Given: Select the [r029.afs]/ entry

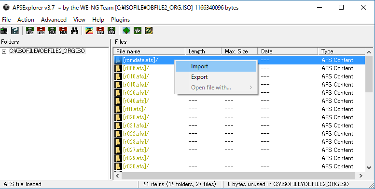Looking at the screenshot, I should [x=136, y=158].
